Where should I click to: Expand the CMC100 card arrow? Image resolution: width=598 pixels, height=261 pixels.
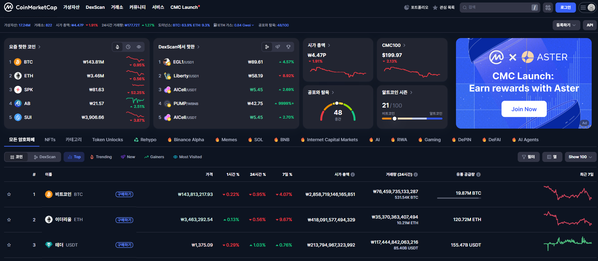point(404,45)
